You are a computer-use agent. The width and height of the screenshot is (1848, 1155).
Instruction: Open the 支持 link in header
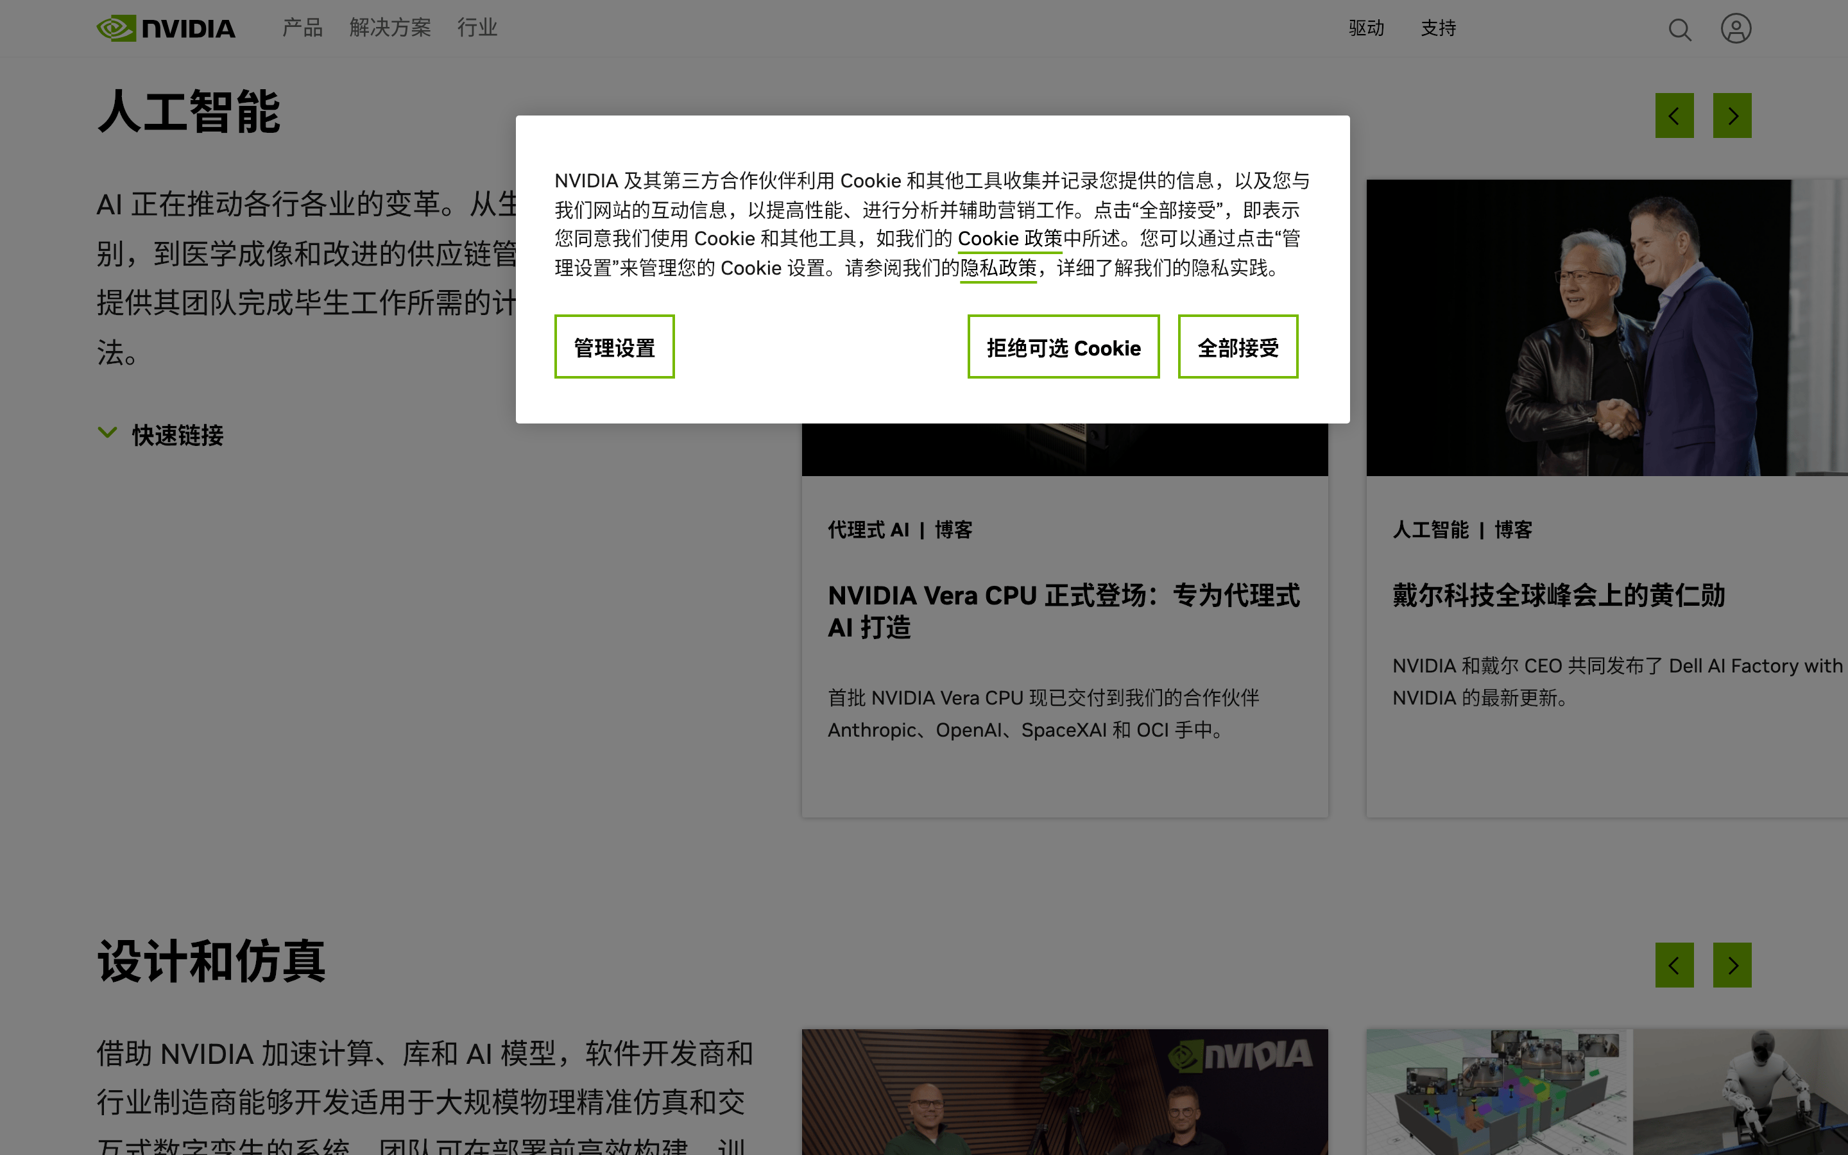(x=1438, y=28)
